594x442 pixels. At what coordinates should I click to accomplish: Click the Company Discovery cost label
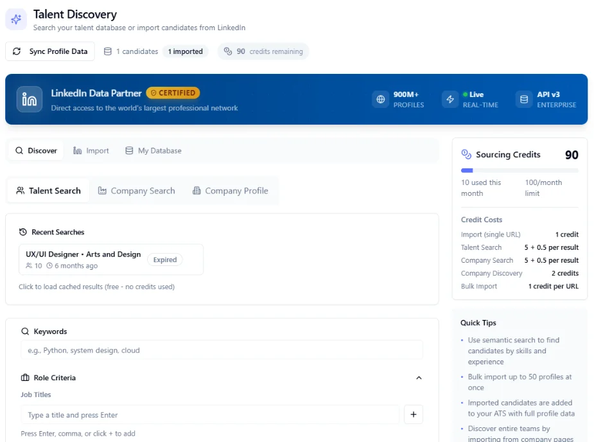point(491,273)
